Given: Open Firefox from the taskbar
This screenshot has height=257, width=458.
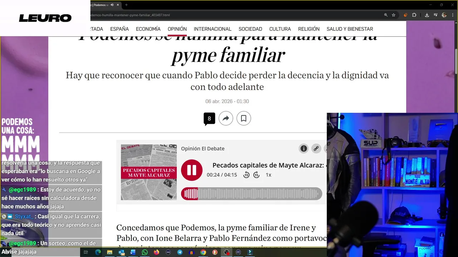Looking at the screenshot, I should [156, 252].
